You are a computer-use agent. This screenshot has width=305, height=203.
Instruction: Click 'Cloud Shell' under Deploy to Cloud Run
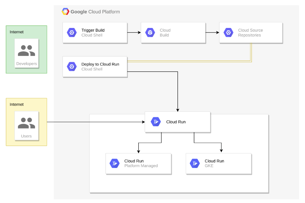pyautogui.click(x=92, y=69)
